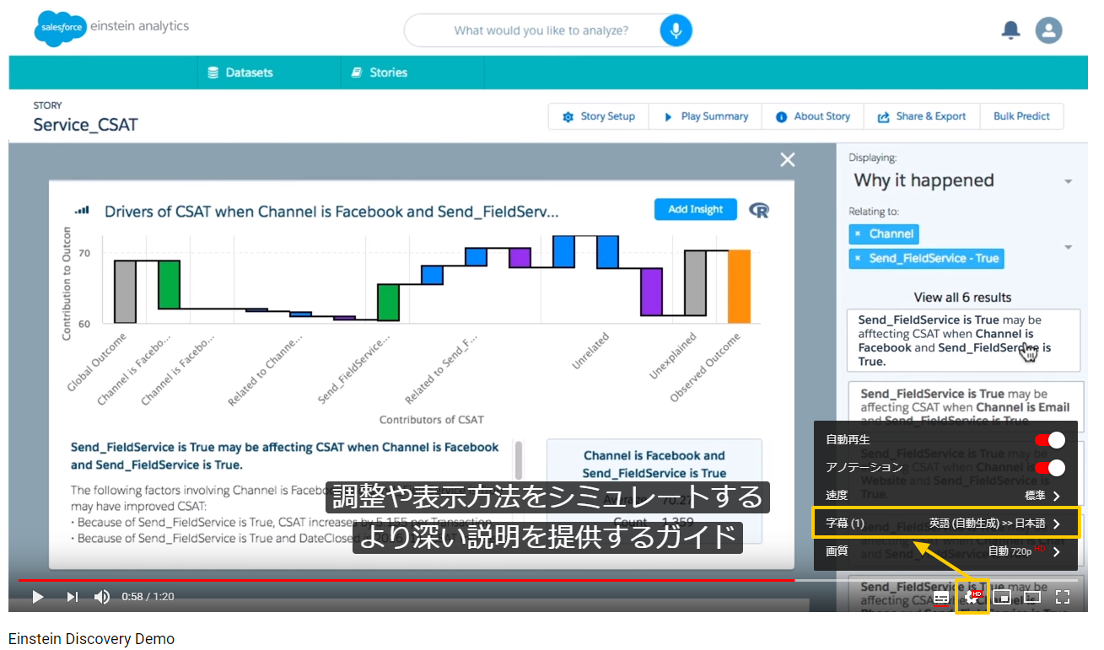Click the notifications bell icon
This screenshot has width=1104, height=650.
(x=1010, y=30)
